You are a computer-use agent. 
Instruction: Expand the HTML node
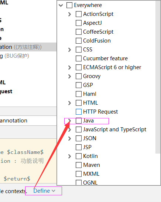coord(69,103)
